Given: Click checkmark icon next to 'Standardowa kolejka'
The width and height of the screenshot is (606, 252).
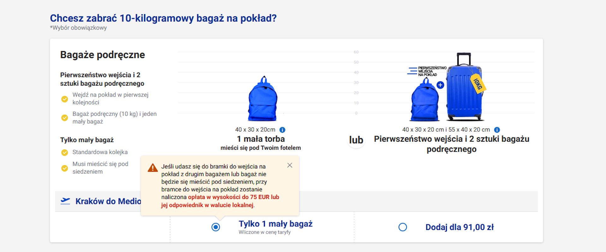Looking at the screenshot, I should tap(65, 153).
